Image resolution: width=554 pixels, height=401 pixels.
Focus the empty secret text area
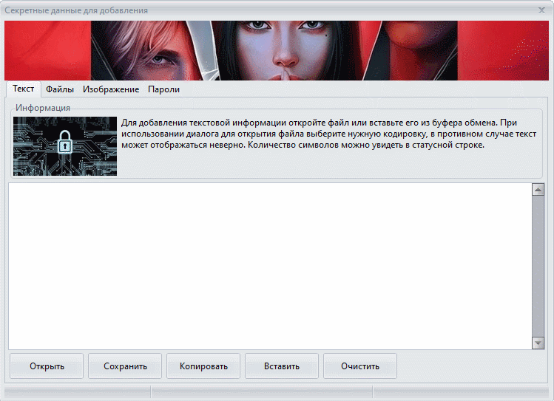270,266
